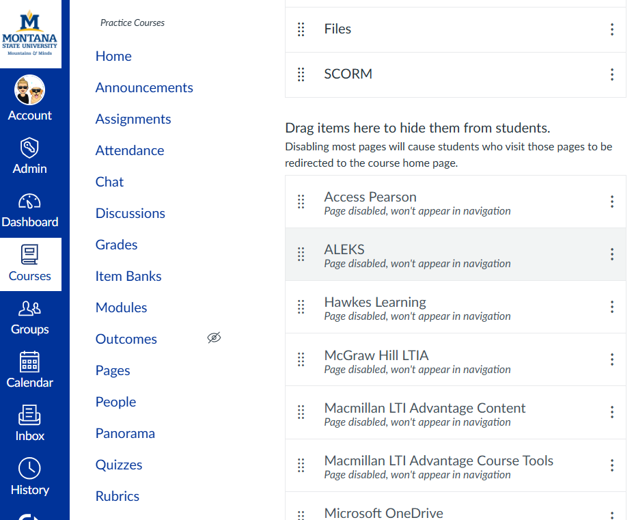Open the Account sidebar panel
The image size is (634, 520).
click(29, 98)
